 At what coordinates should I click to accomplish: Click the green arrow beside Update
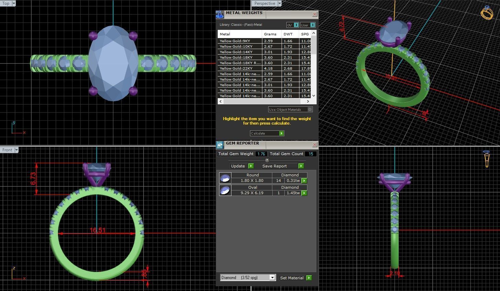point(251,166)
